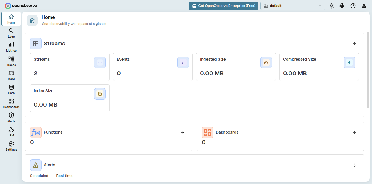Screen dimensions: 372x184
Task: Click the Compressed Size card icon
Action: [349, 62]
